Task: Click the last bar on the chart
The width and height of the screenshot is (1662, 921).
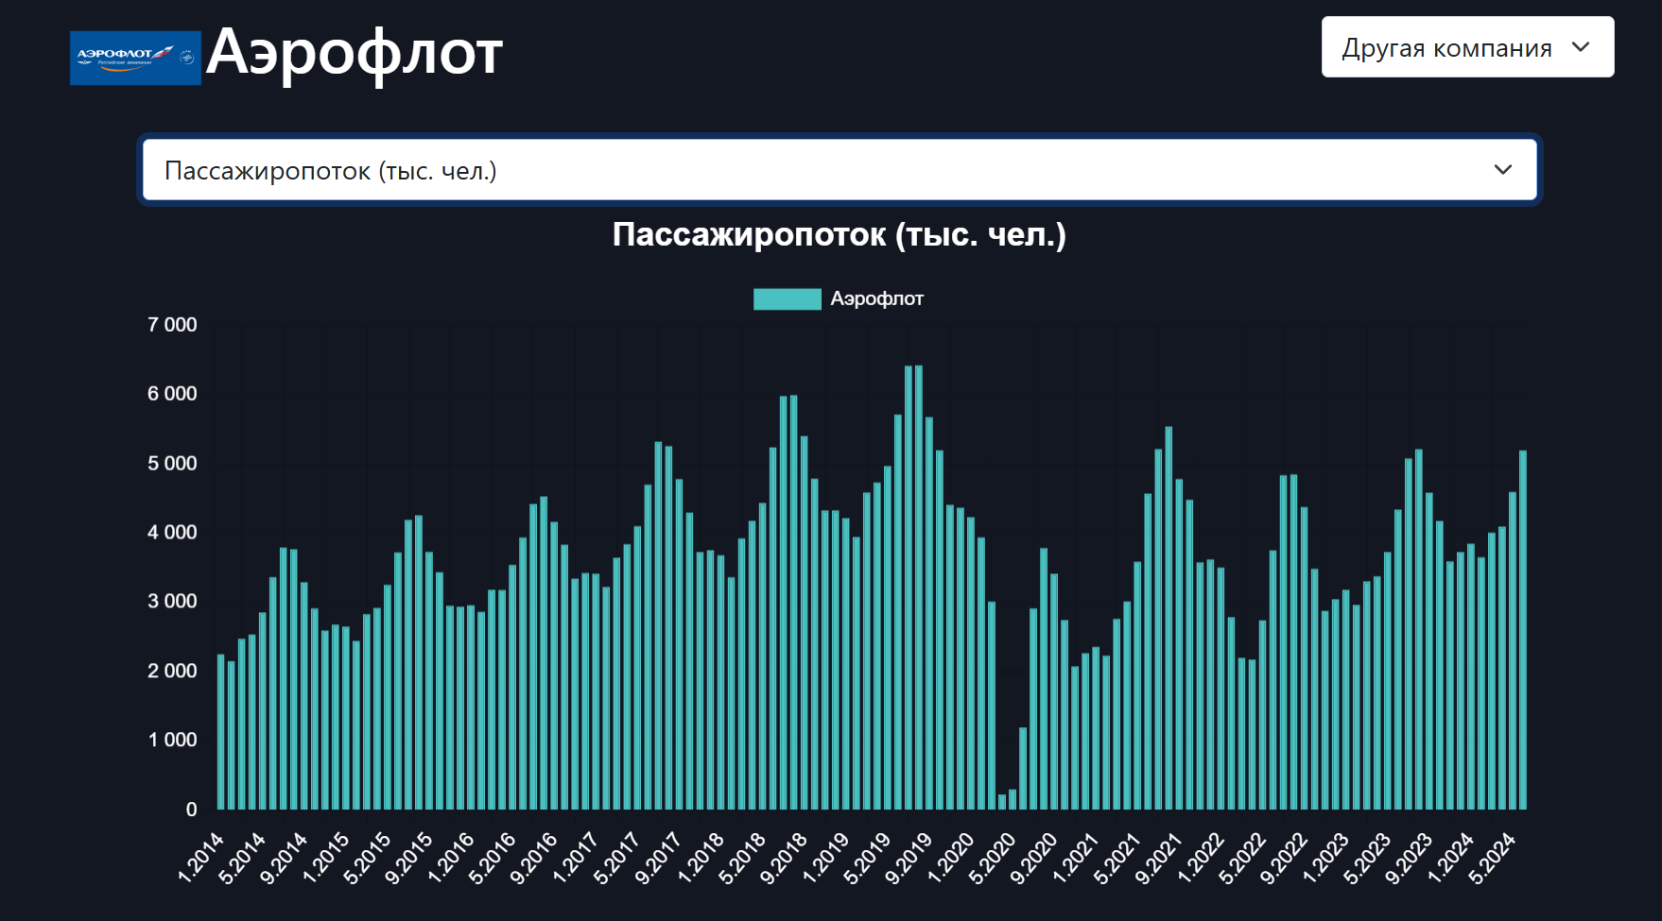Action: [x=1523, y=630]
